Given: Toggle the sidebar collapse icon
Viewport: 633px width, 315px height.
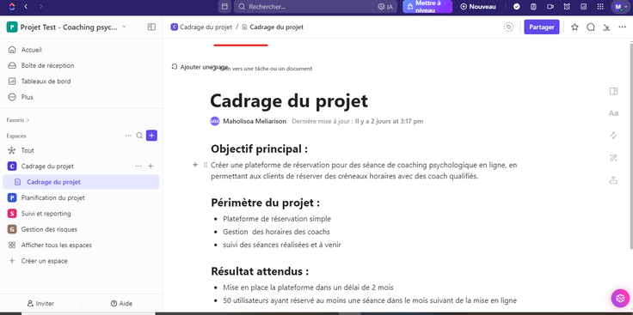Looking at the screenshot, I should pos(151,27).
